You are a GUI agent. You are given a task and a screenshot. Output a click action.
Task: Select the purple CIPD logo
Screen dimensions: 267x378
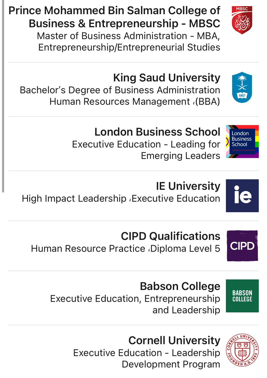point(242,246)
